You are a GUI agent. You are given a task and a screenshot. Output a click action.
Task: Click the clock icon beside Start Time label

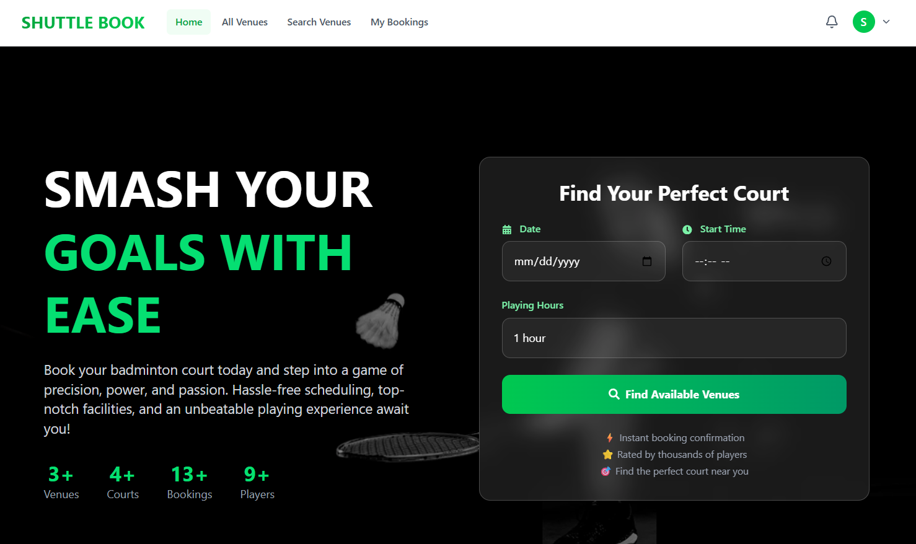coord(687,230)
